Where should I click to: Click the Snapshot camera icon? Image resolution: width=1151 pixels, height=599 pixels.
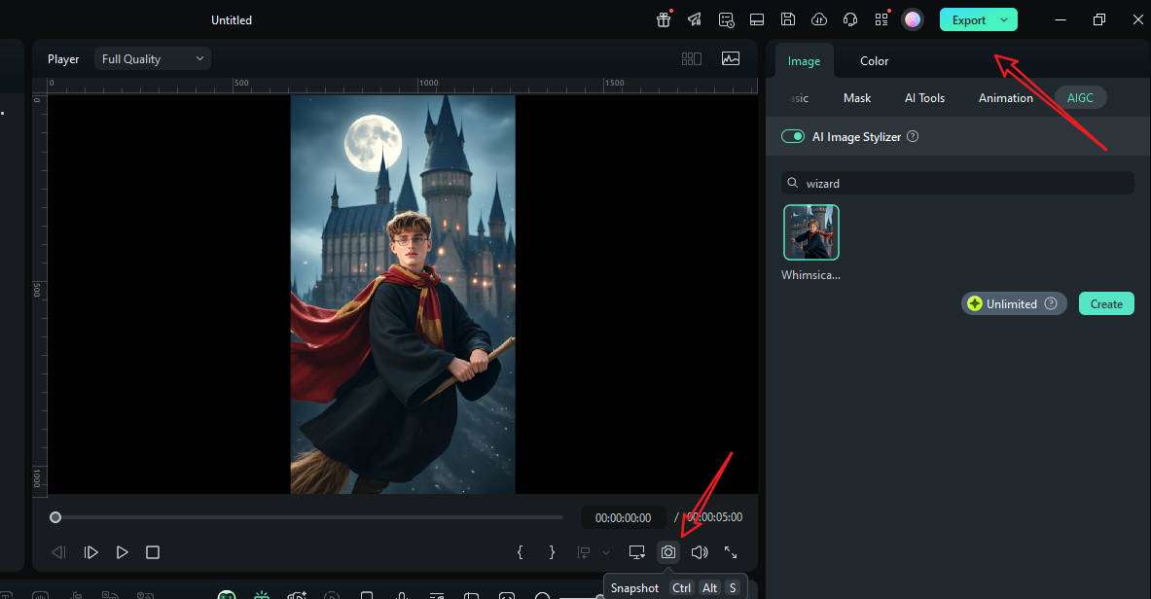[x=668, y=552]
